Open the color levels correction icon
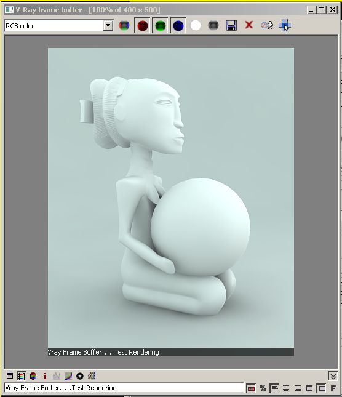The height and width of the screenshot is (397, 342). [x=57, y=376]
